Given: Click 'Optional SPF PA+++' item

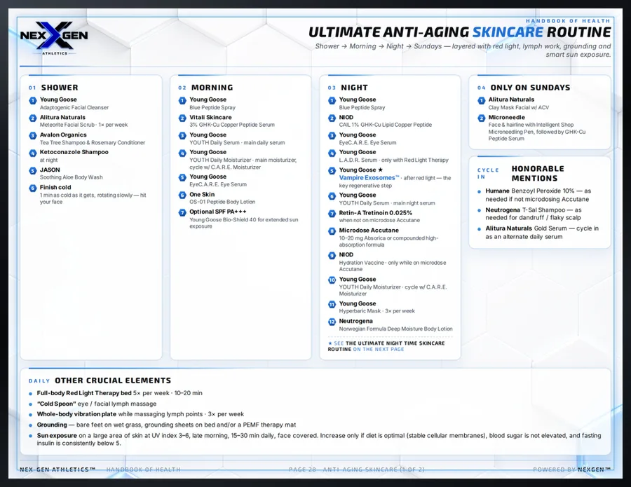Looking at the screenshot, I should pos(218,212).
